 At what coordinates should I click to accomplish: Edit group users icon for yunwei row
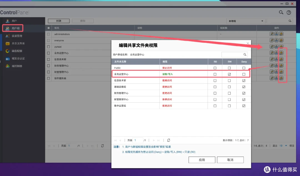click(x=276, y=46)
